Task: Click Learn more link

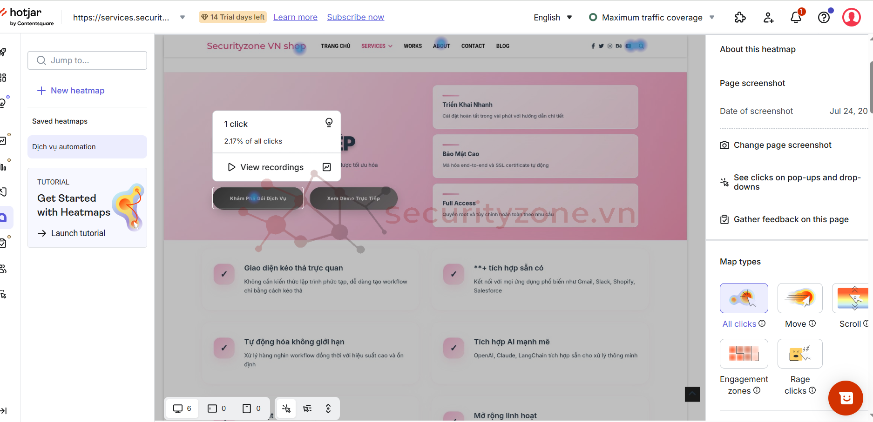Action: click(295, 17)
